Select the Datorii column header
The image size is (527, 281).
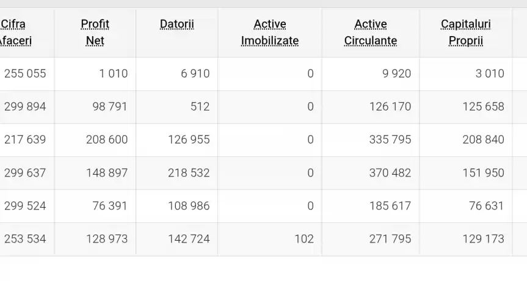pyautogui.click(x=177, y=24)
